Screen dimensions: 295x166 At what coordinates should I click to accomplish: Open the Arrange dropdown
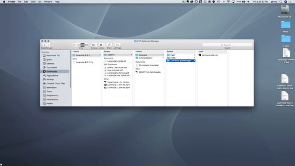(x=94, y=45)
